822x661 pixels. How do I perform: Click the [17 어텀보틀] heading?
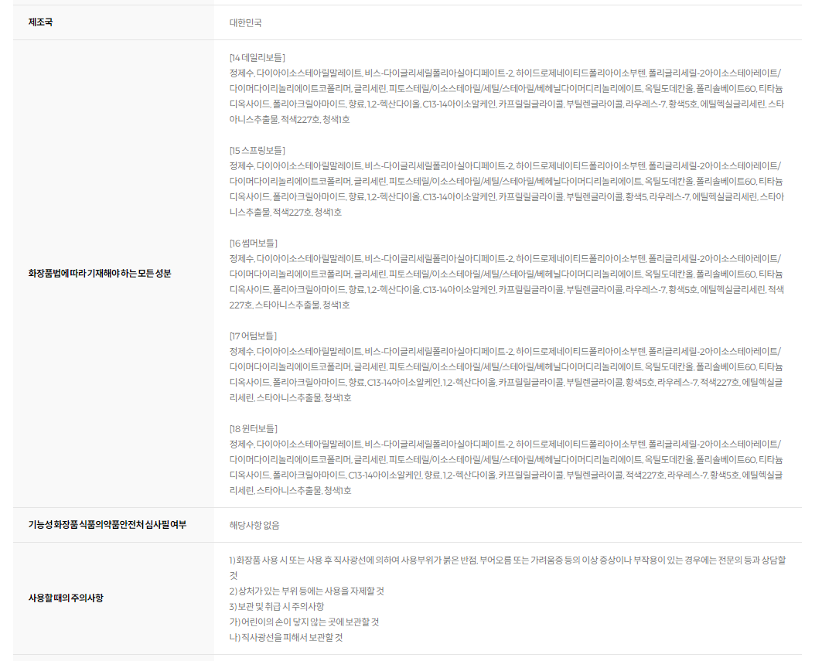(x=253, y=336)
